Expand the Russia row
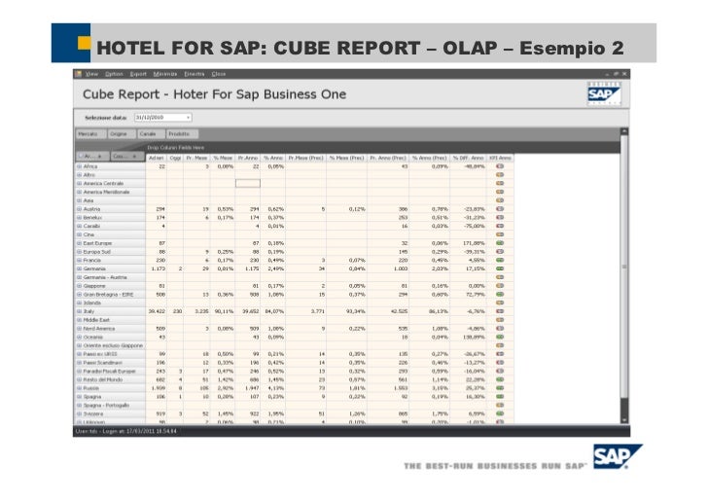Screen dimensions: 708x501 point(79,388)
